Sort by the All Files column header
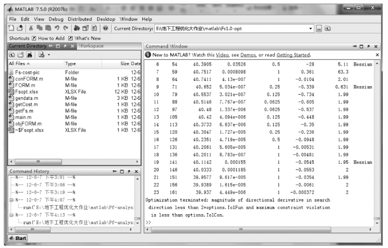The width and height of the screenshot is (388, 248). click(36, 63)
